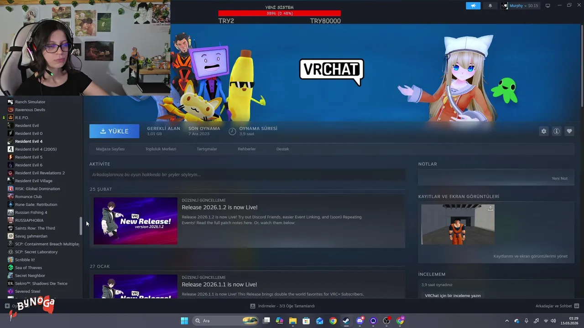Show hidden system tray icons chevron
584x328 pixels.
[507, 321]
